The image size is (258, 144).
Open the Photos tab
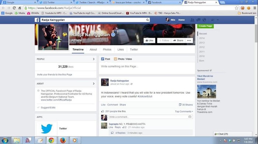pos(107,49)
